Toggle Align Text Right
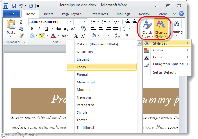198x139 pixels. coord(108,29)
